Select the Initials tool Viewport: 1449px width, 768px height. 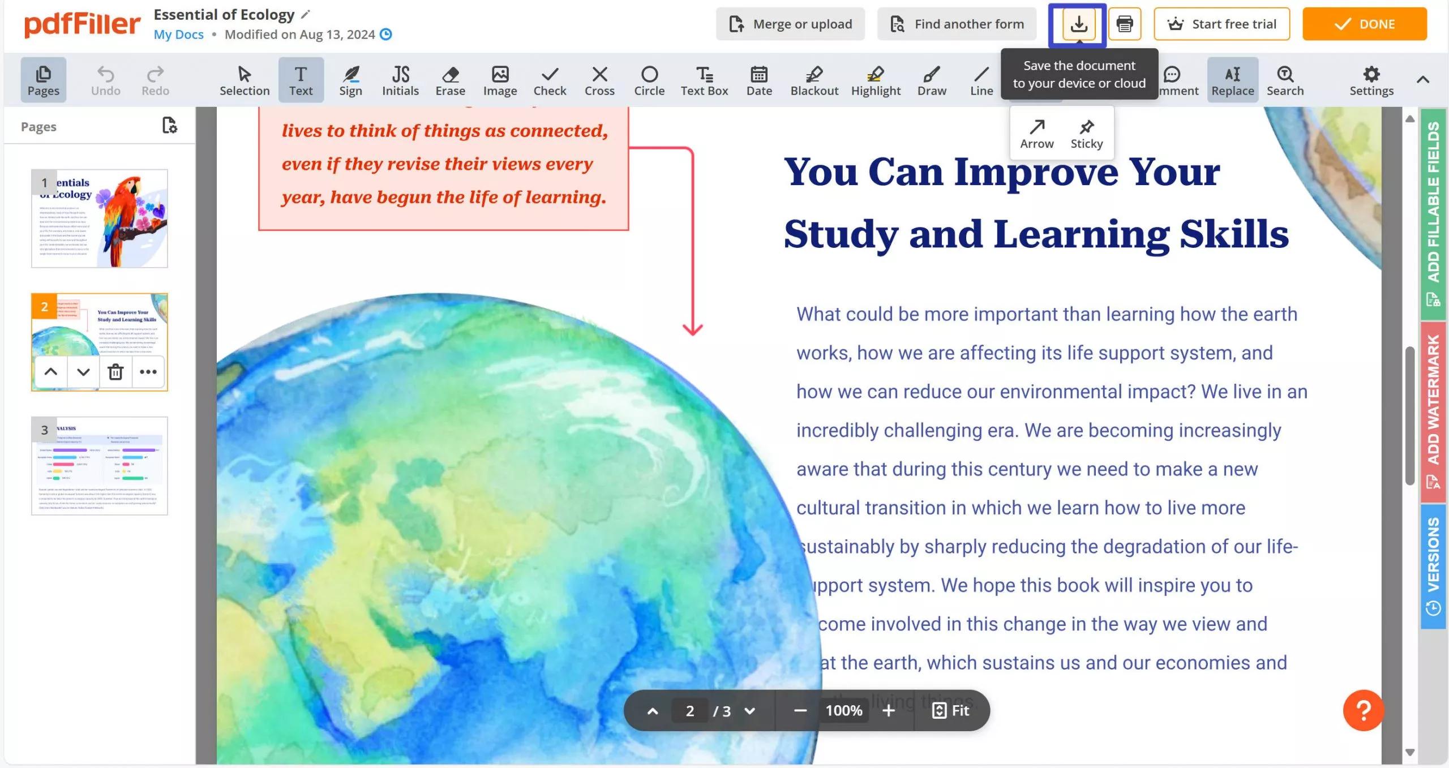click(401, 80)
